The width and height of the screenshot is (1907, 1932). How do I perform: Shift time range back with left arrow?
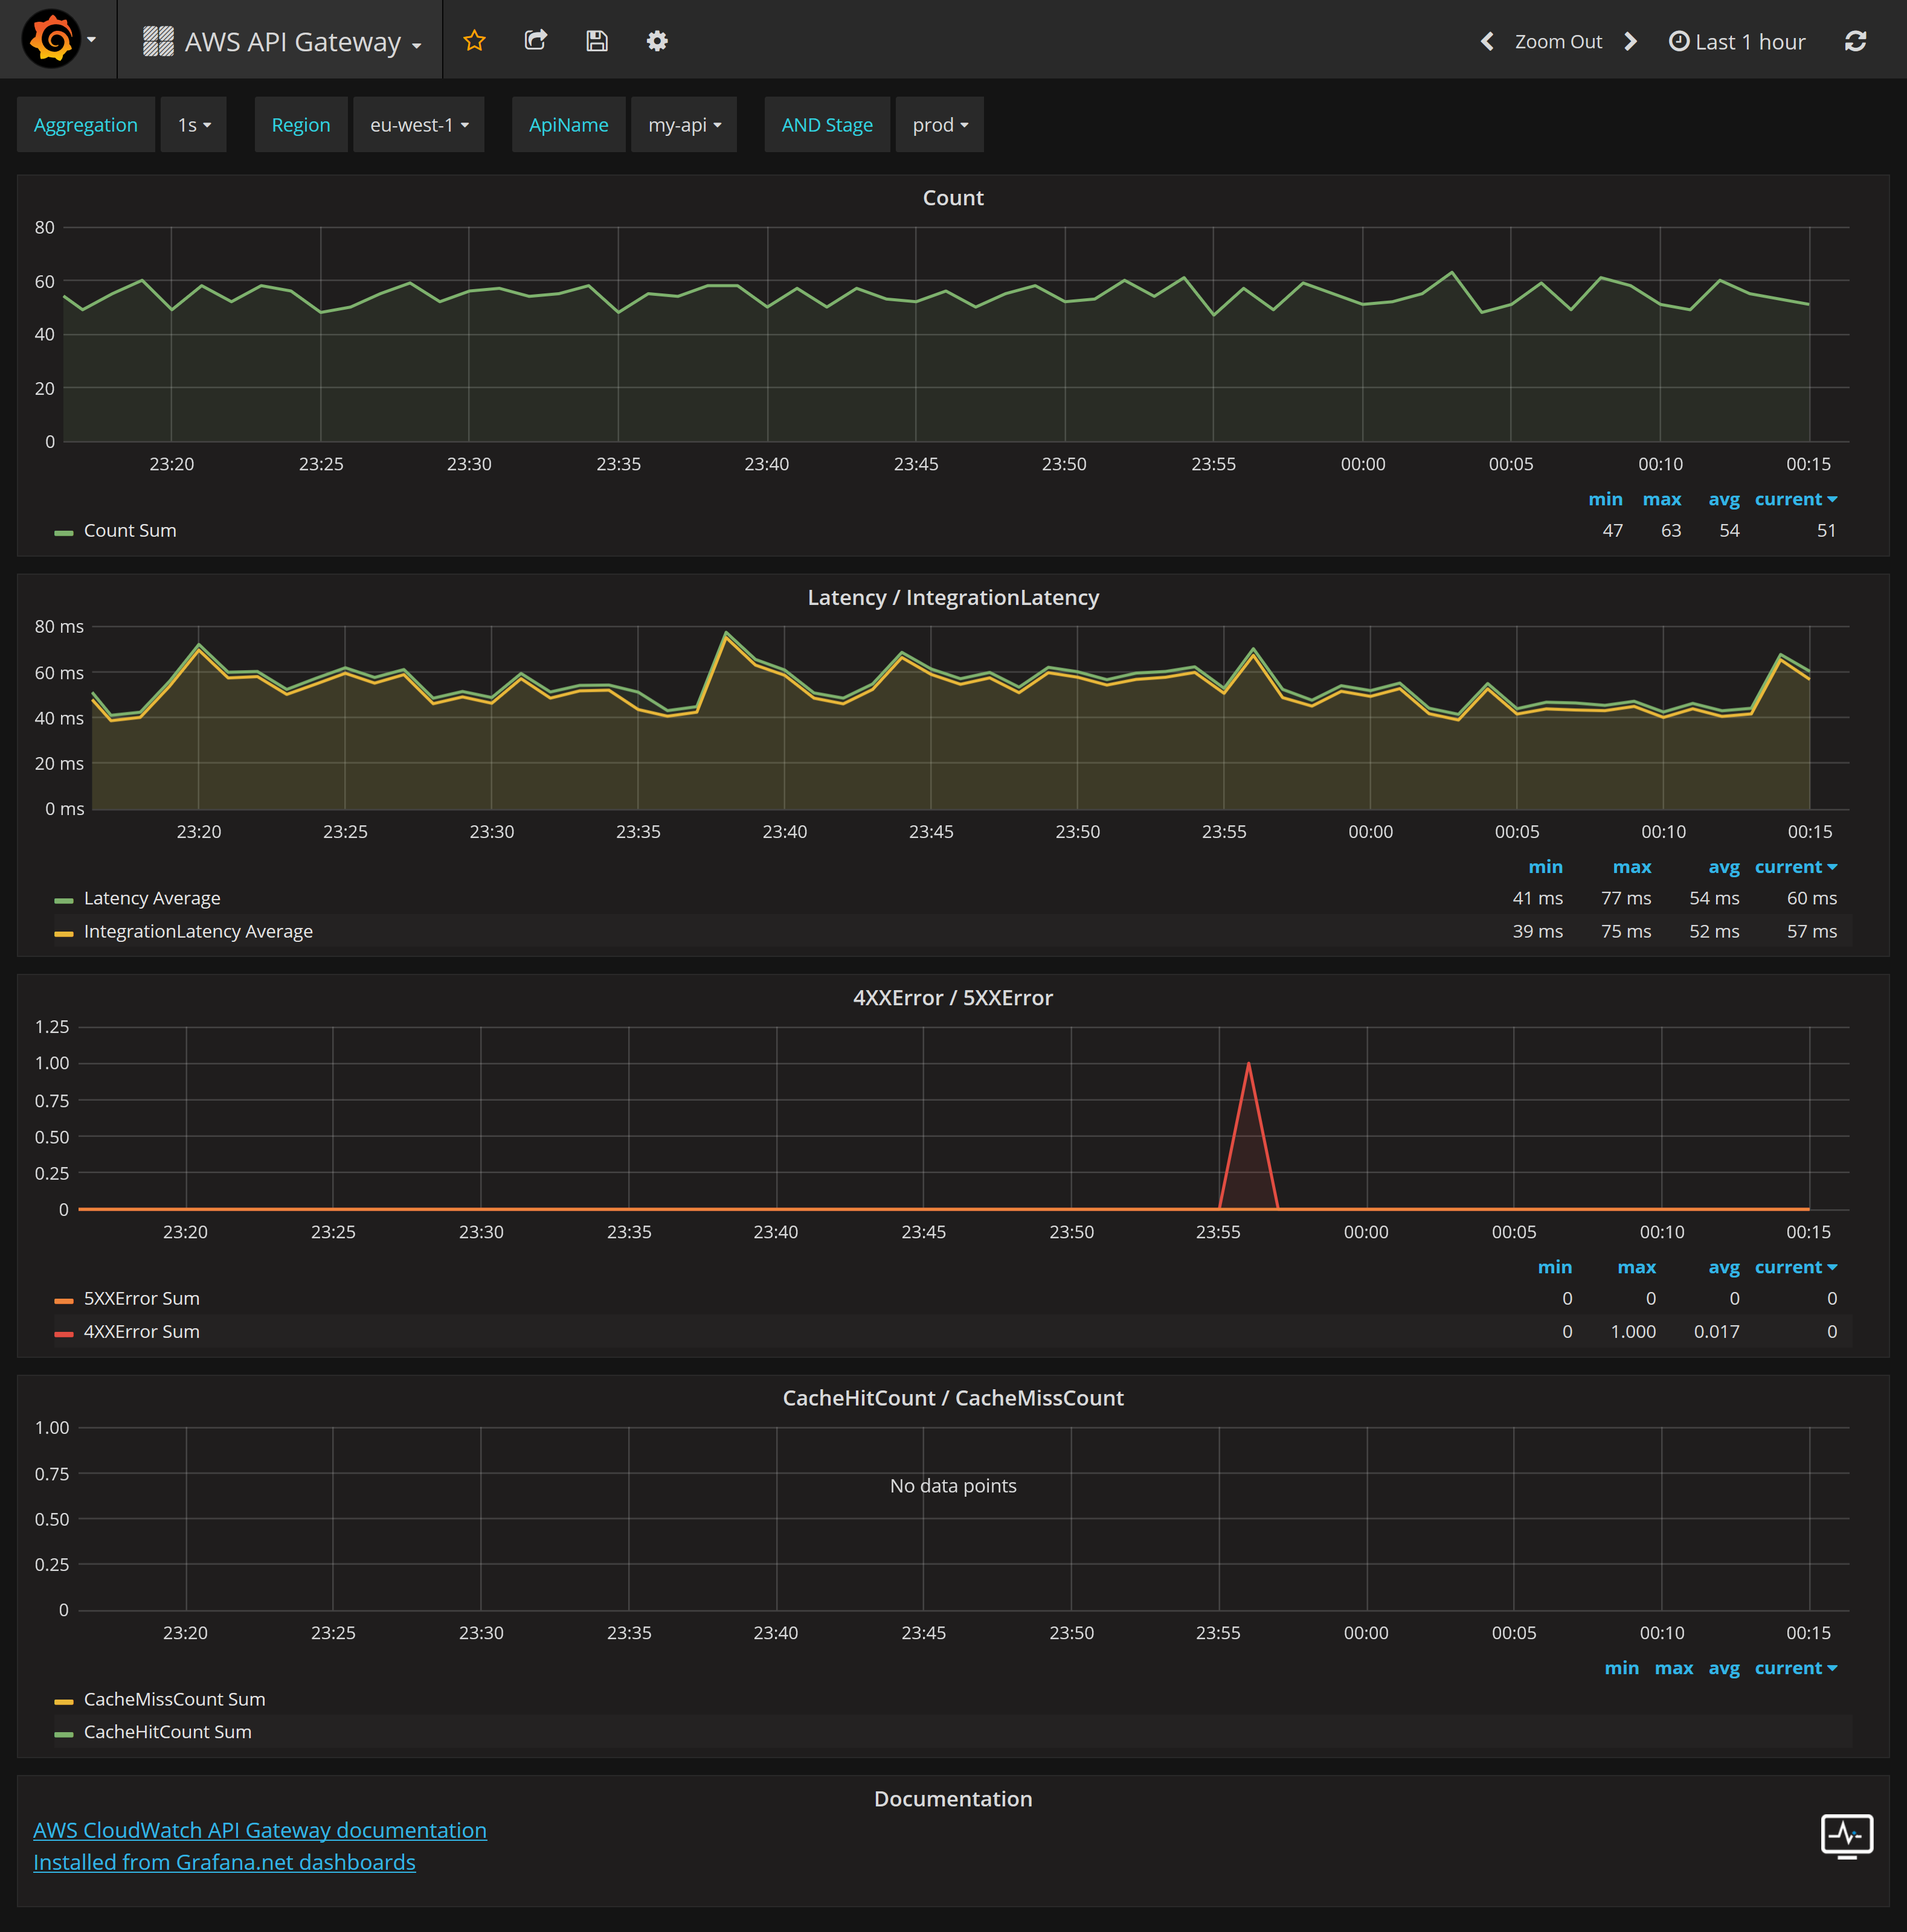pyautogui.click(x=1487, y=41)
